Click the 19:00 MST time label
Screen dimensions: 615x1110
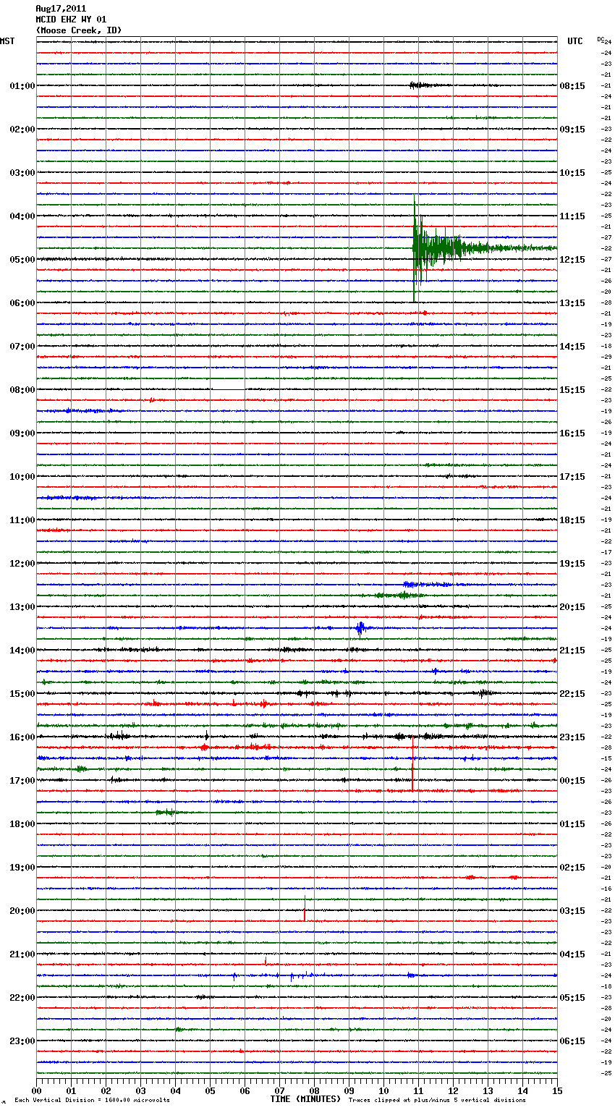[x=22, y=868]
